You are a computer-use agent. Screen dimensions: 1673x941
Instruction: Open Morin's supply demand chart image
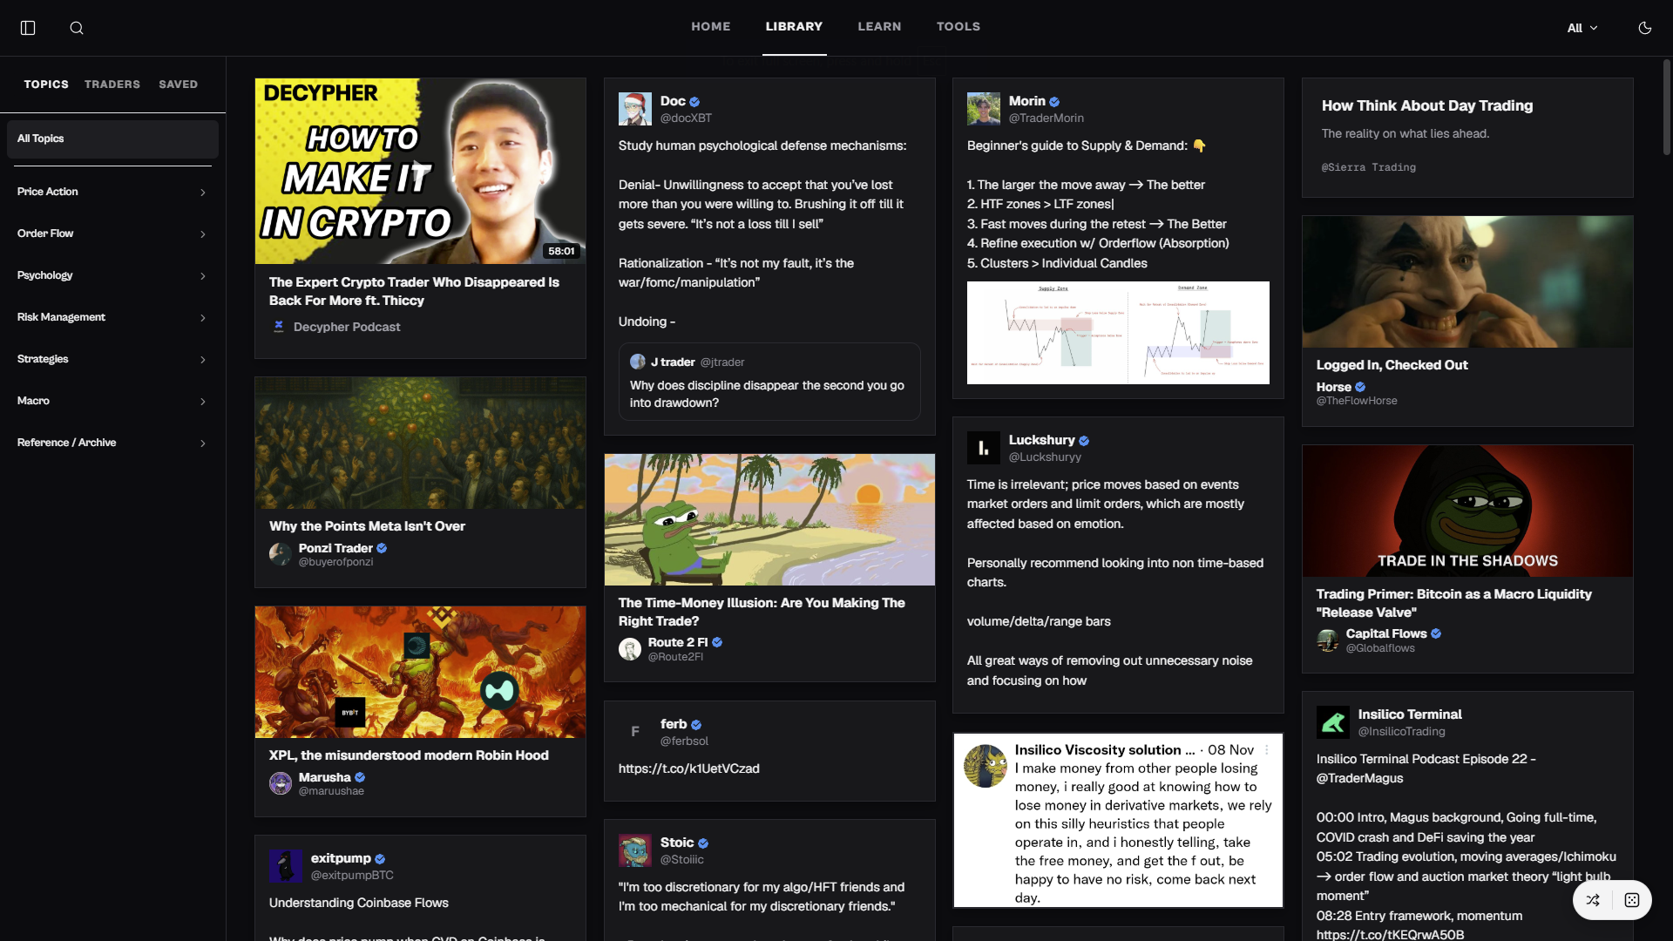tap(1118, 333)
